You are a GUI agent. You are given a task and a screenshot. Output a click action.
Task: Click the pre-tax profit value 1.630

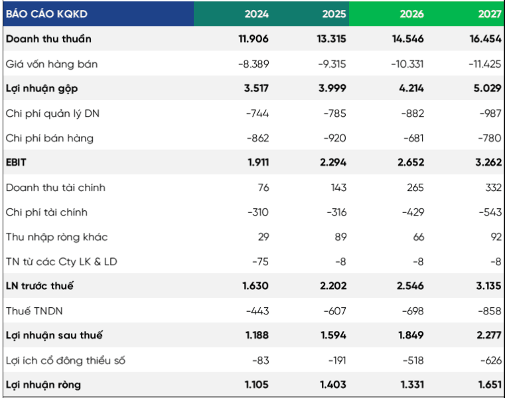click(x=255, y=286)
